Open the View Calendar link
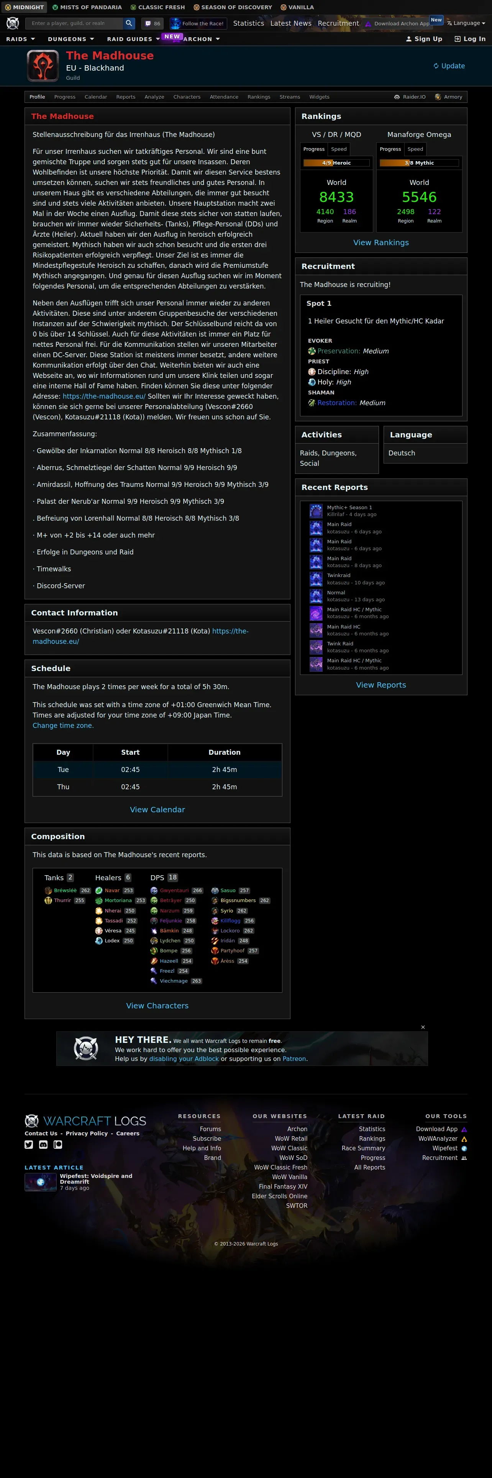The width and height of the screenshot is (492, 1478). (157, 810)
